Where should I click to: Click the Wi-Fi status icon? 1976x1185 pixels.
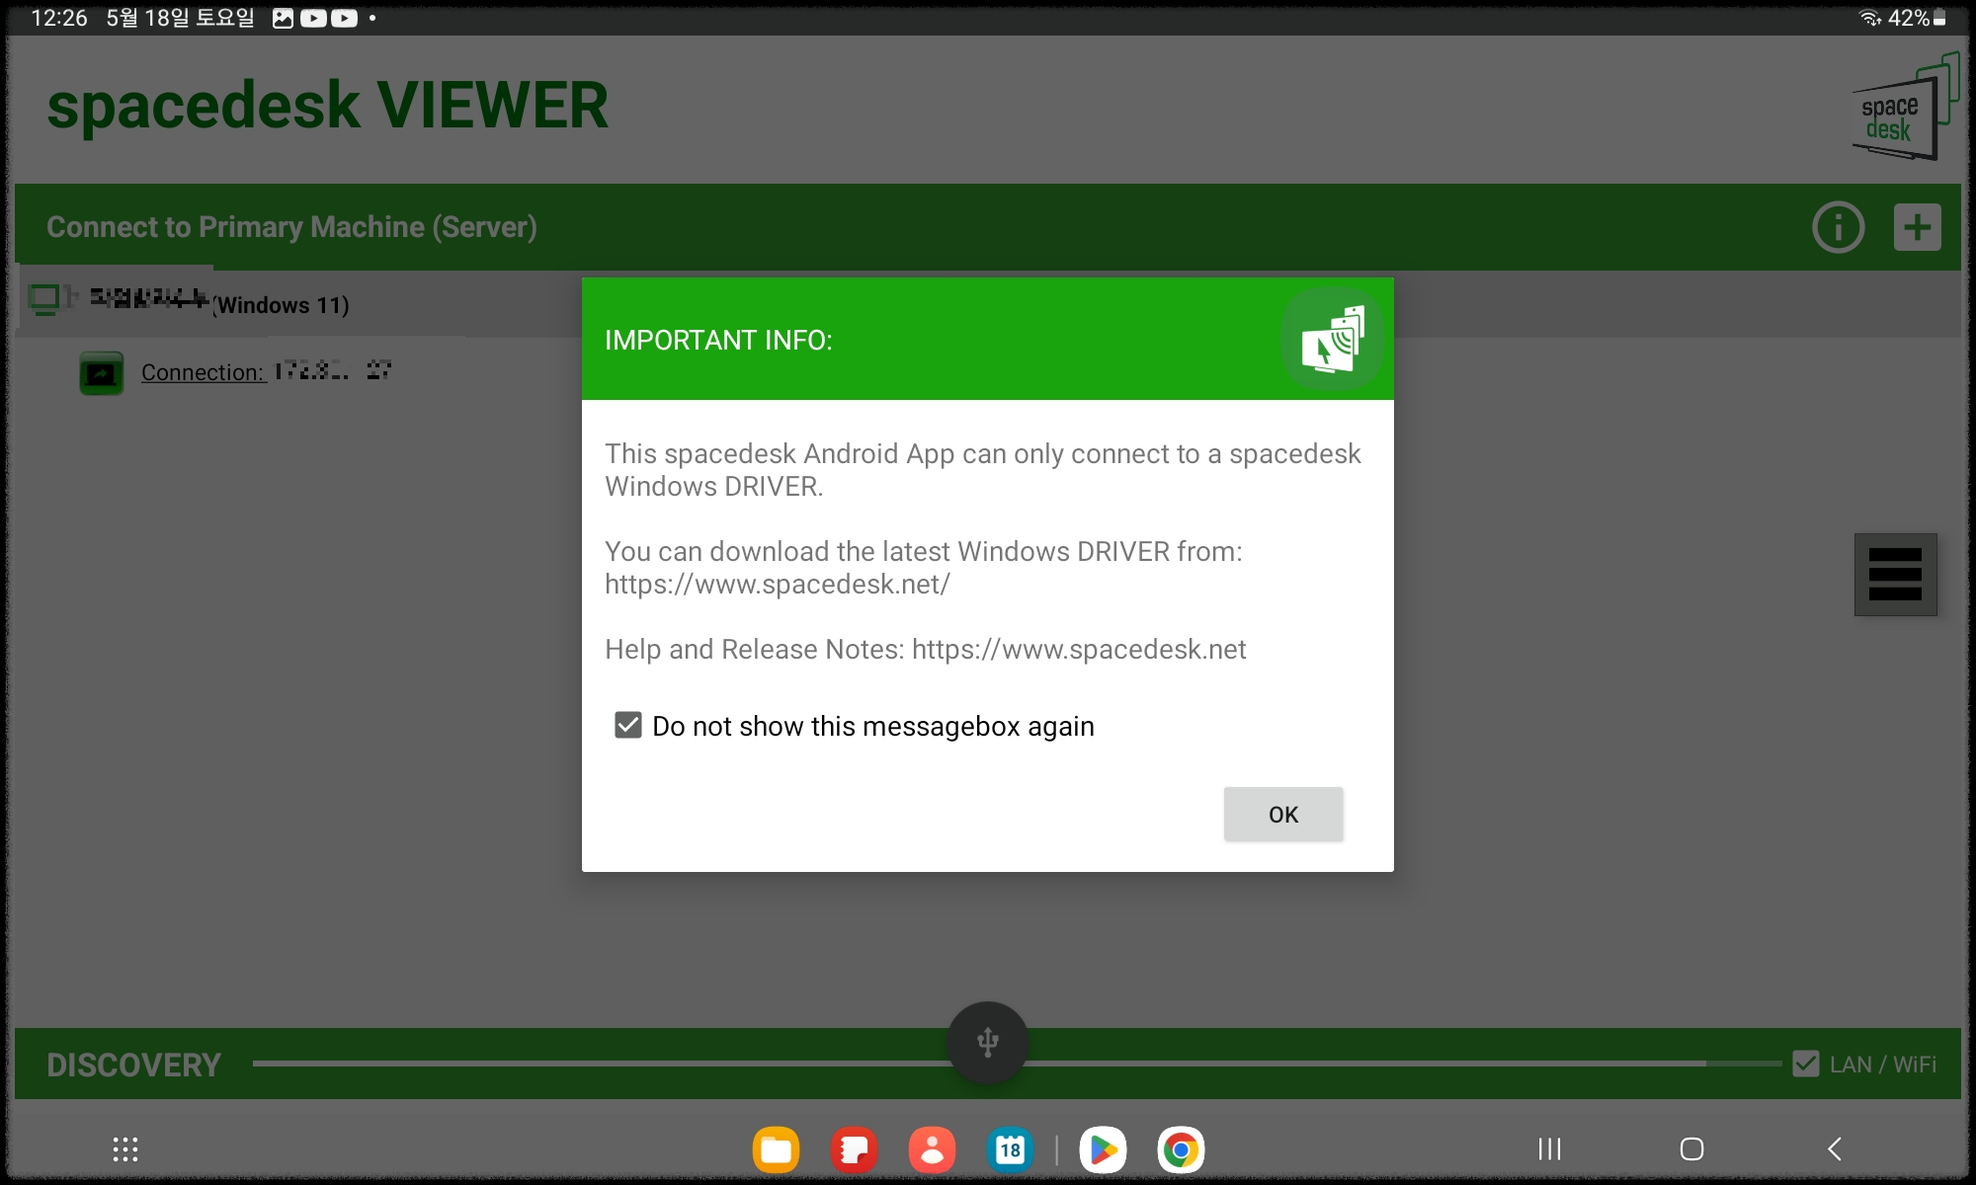click(1870, 18)
